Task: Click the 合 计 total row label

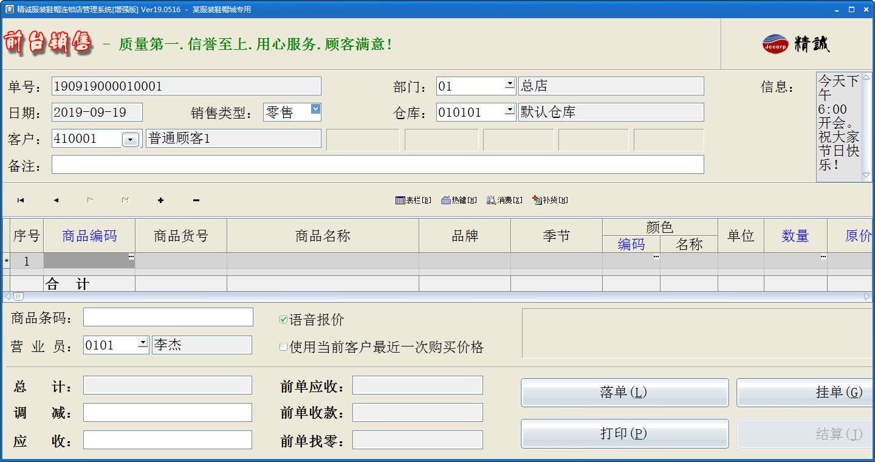Action: [x=67, y=284]
